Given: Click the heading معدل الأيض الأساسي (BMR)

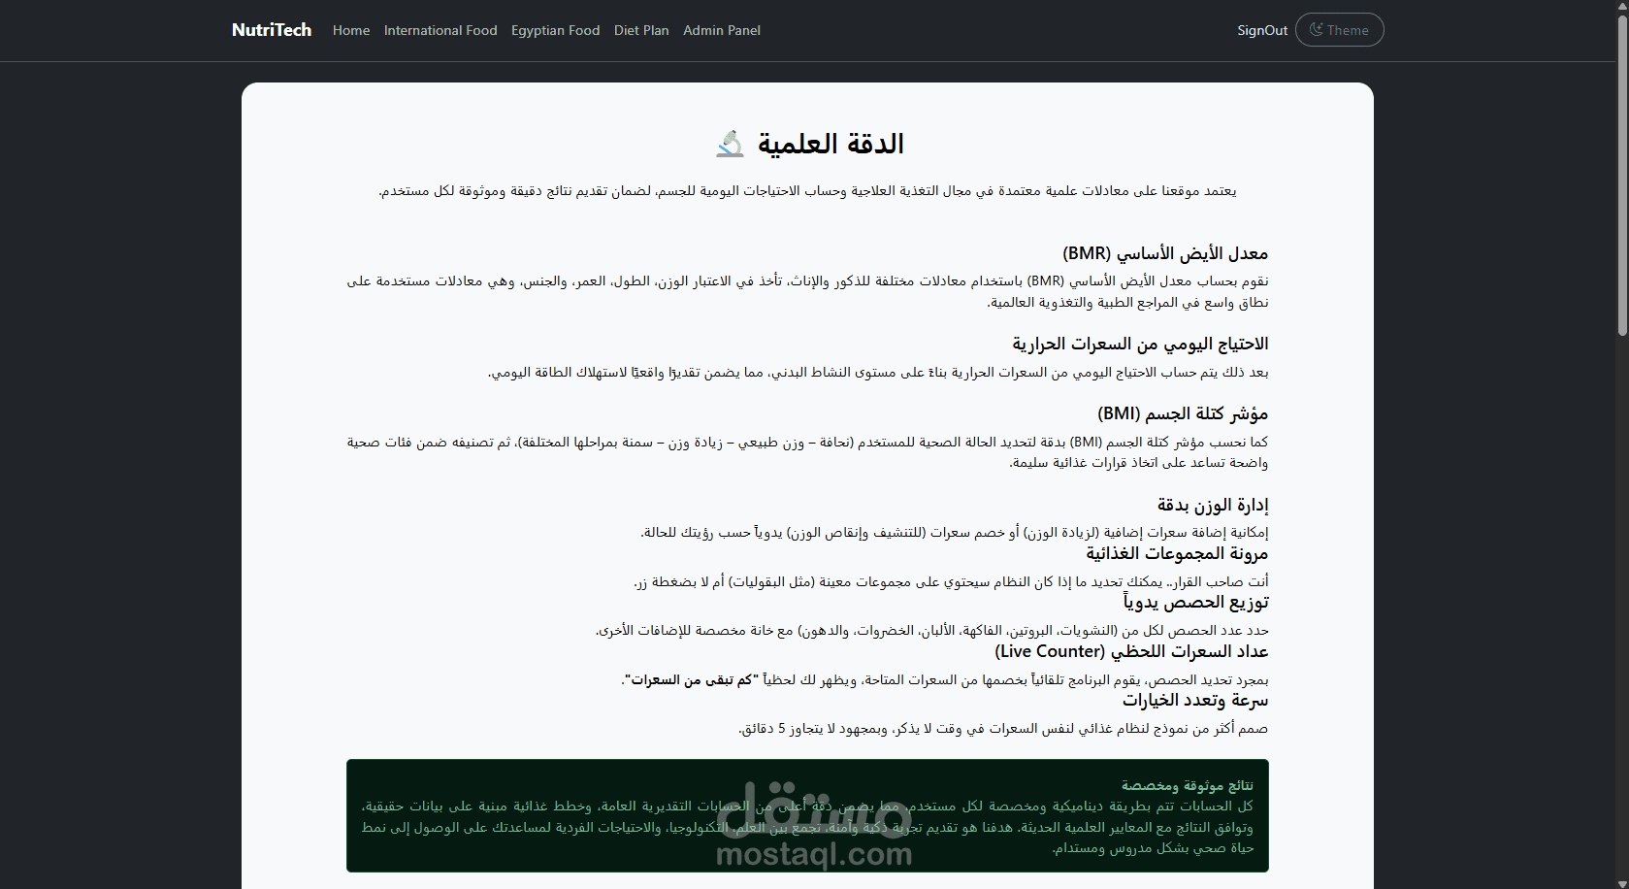Looking at the screenshot, I should [1165, 253].
